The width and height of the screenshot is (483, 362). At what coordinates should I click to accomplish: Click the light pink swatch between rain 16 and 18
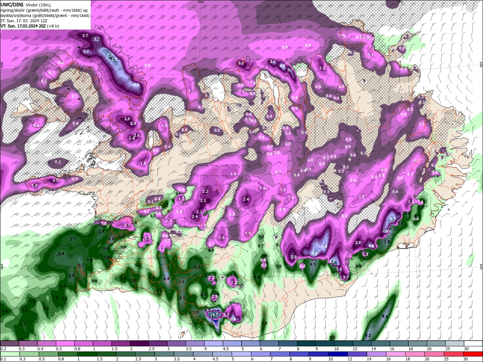395,354
